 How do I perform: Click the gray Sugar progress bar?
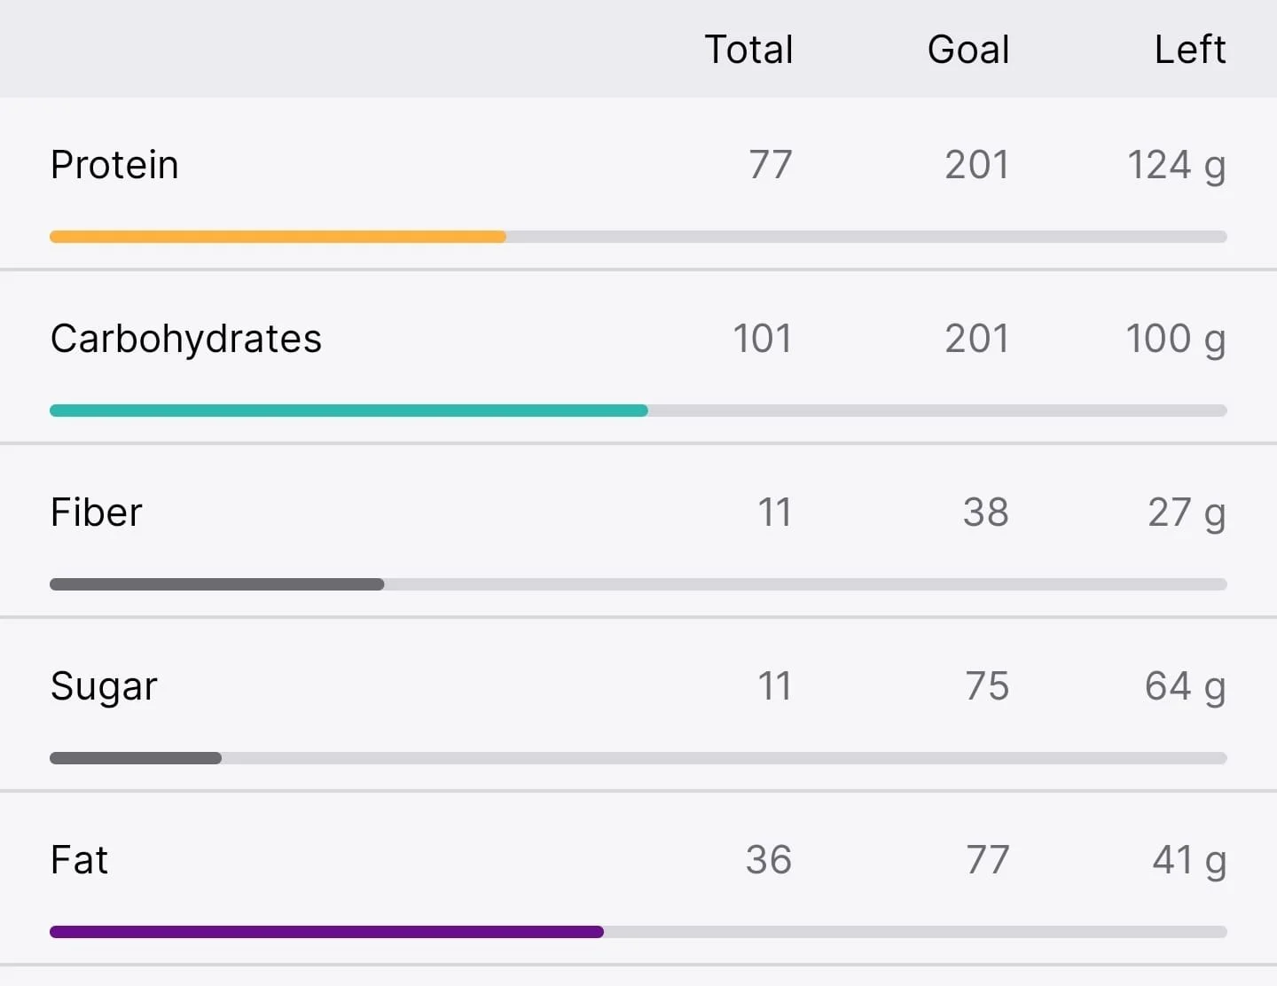pos(136,758)
